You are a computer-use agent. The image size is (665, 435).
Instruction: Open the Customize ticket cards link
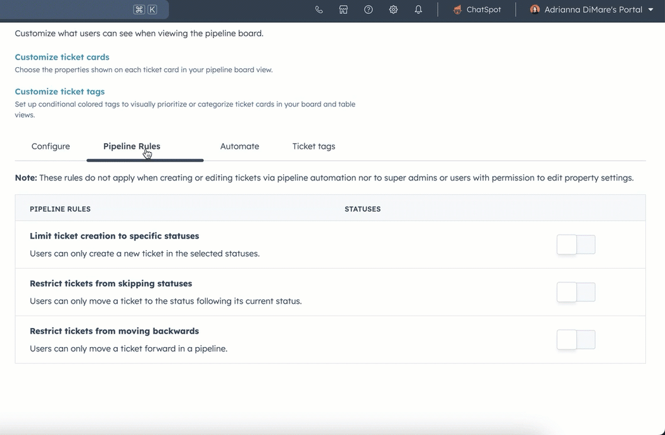pyautogui.click(x=61, y=56)
